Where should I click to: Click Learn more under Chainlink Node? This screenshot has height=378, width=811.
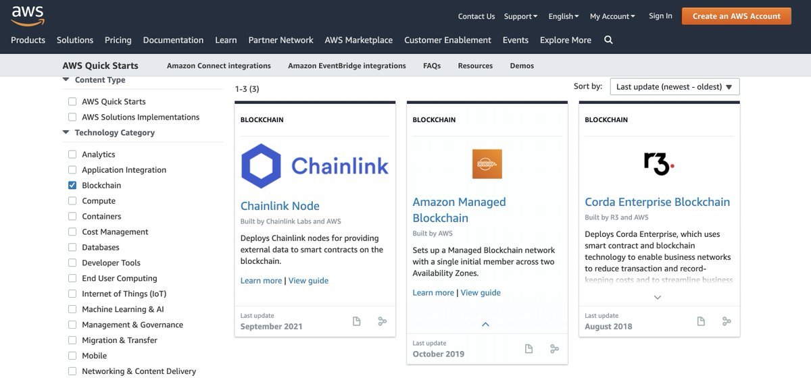pos(261,280)
